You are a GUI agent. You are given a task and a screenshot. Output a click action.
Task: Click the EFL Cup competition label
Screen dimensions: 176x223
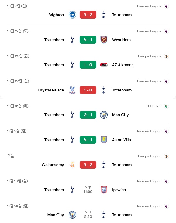[155, 106]
